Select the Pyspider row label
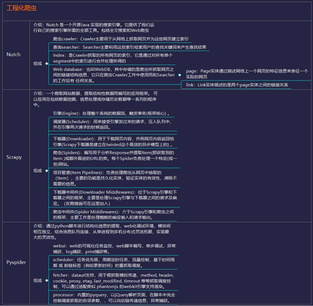This screenshot has width=313, height=306. click(x=16, y=262)
